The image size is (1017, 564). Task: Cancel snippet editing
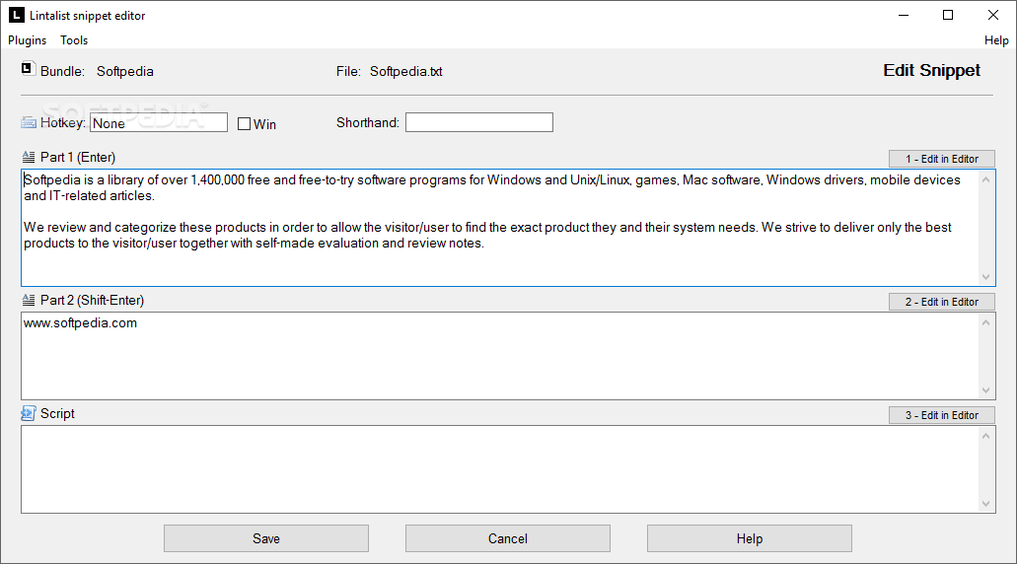click(x=508, y=538)
